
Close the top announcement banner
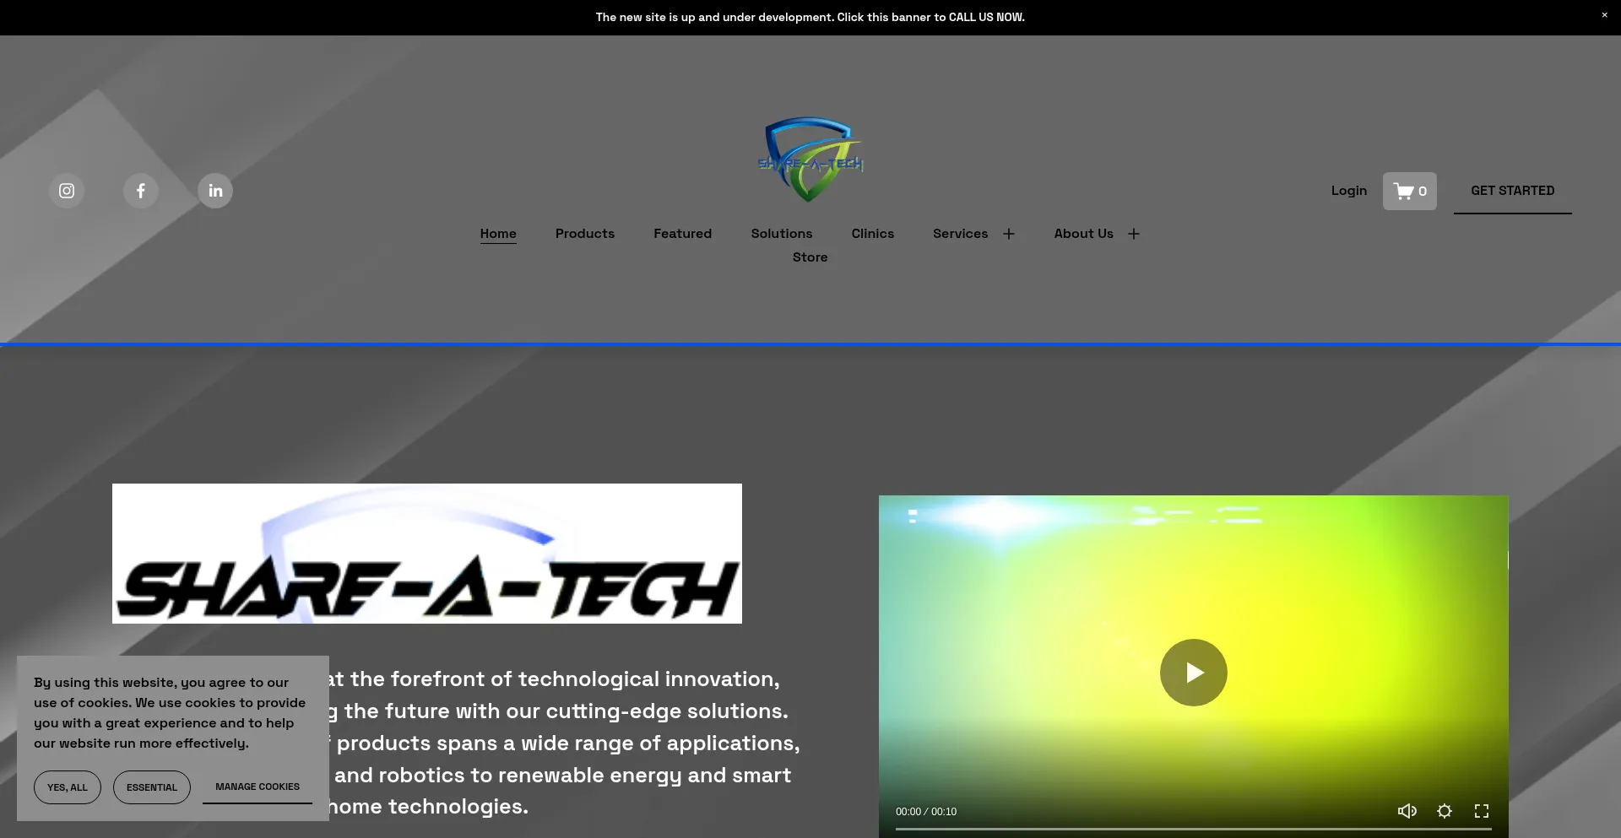1604,15
